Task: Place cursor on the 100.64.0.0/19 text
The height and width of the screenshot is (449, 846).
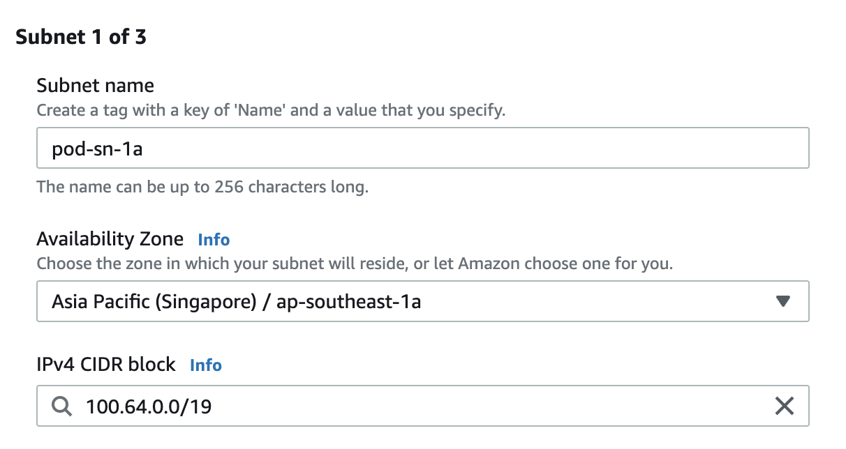Action: [x=149, y=406]
